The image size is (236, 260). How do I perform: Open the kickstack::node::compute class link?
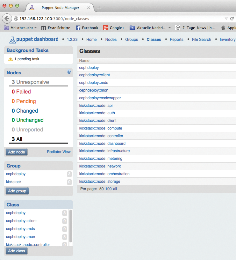[x=101, y=128]
